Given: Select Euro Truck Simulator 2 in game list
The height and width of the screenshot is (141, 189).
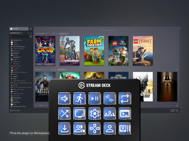Looking at the screenshot, I should (19, 47).
